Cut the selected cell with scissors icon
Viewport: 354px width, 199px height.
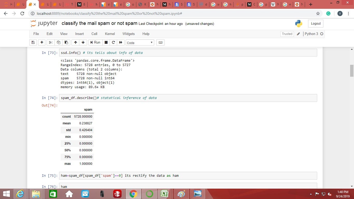pos(50,42)
